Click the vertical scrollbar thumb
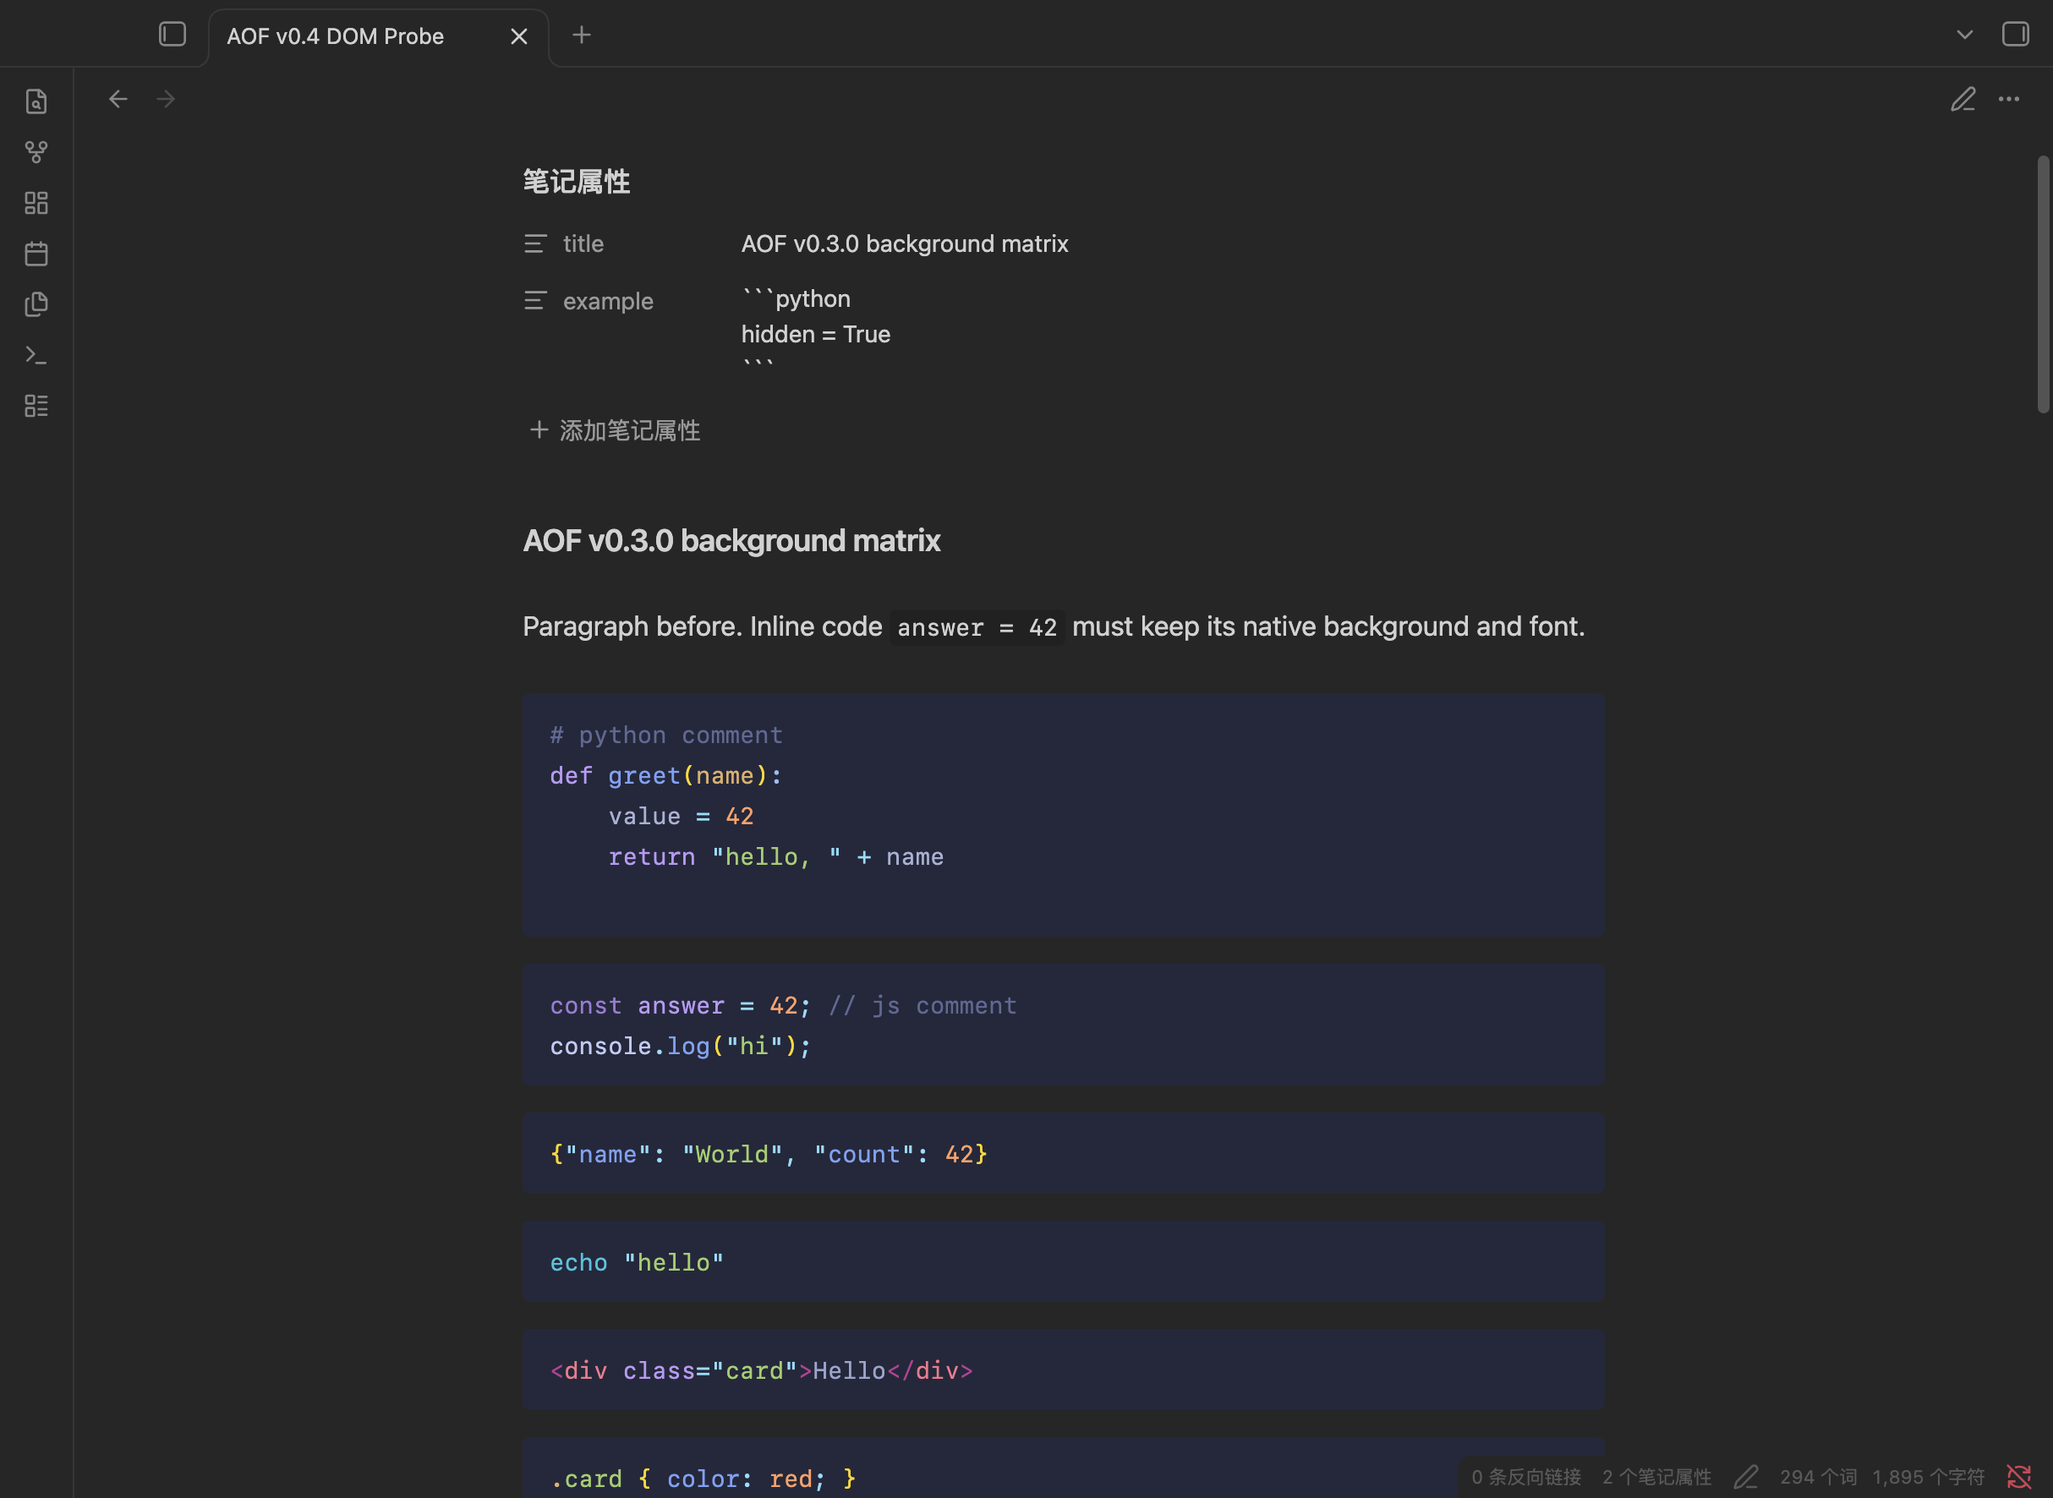The height and width of the screenshot is (1498, 2053). point(2042,285)
